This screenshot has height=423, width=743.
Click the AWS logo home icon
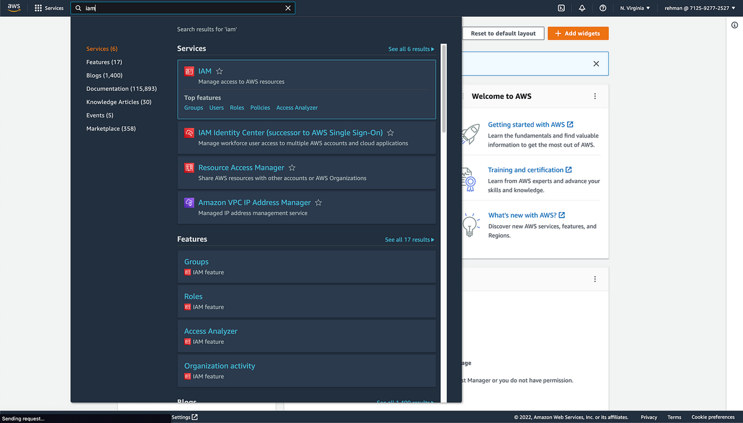(14, 8)
